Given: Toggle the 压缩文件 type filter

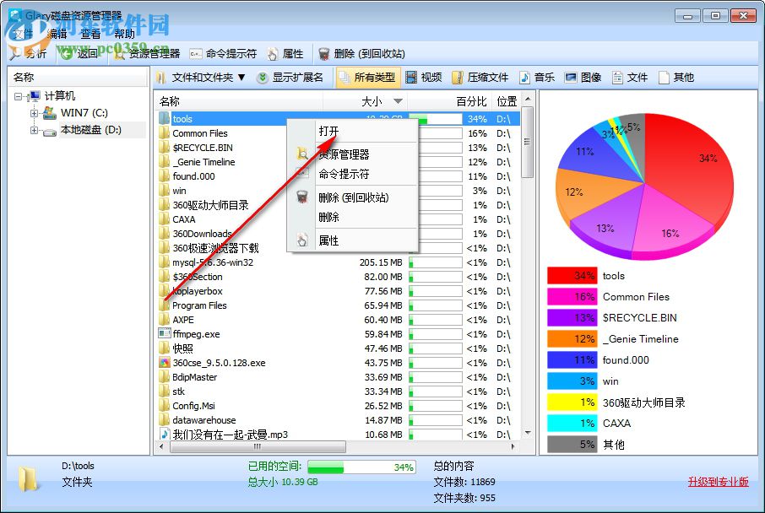Looking at the screenshot, I should (483, 77).
